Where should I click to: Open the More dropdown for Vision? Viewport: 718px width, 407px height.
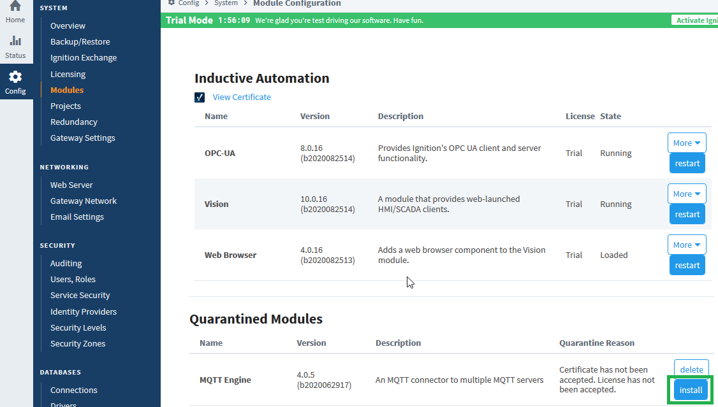tap(687, 194)
